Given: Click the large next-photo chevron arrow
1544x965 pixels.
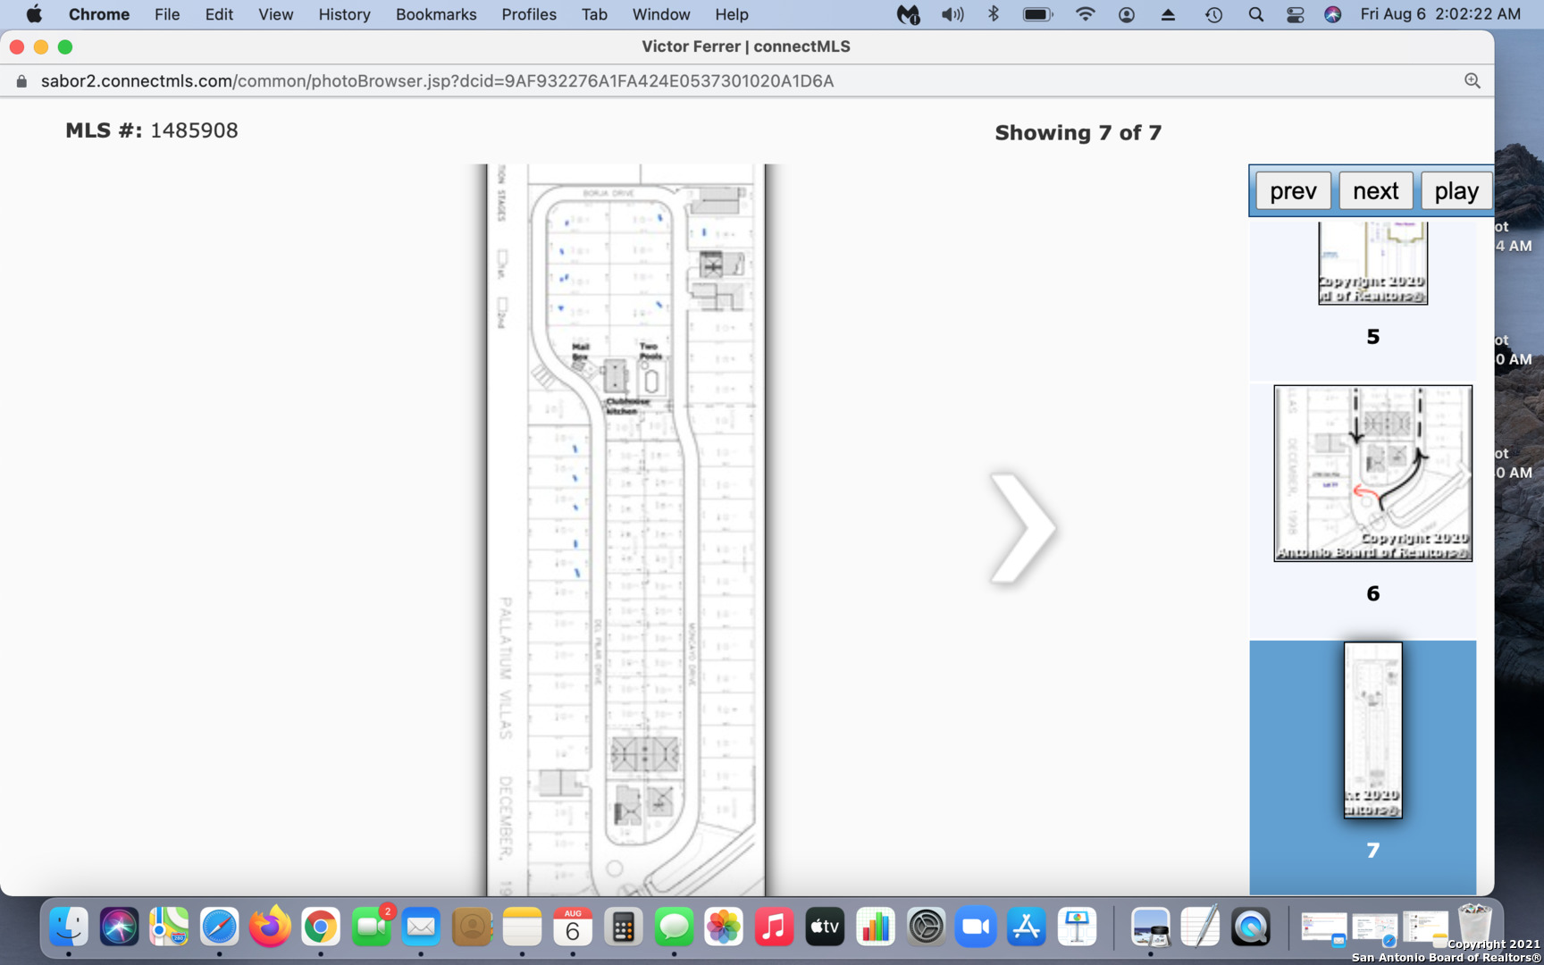Looking at the screenshot, I should [1022, 528].
